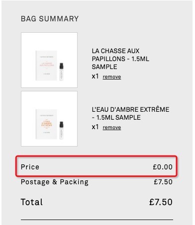Click the x1 quantity for L'Eau d'Ambre Extrême

pos(96,127)
